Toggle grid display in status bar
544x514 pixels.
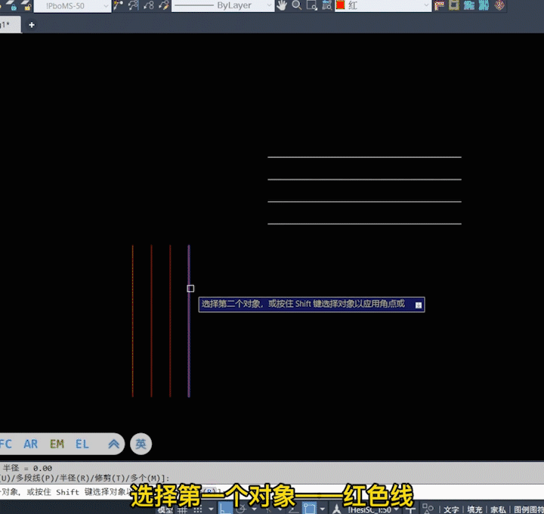coord(183,509)
